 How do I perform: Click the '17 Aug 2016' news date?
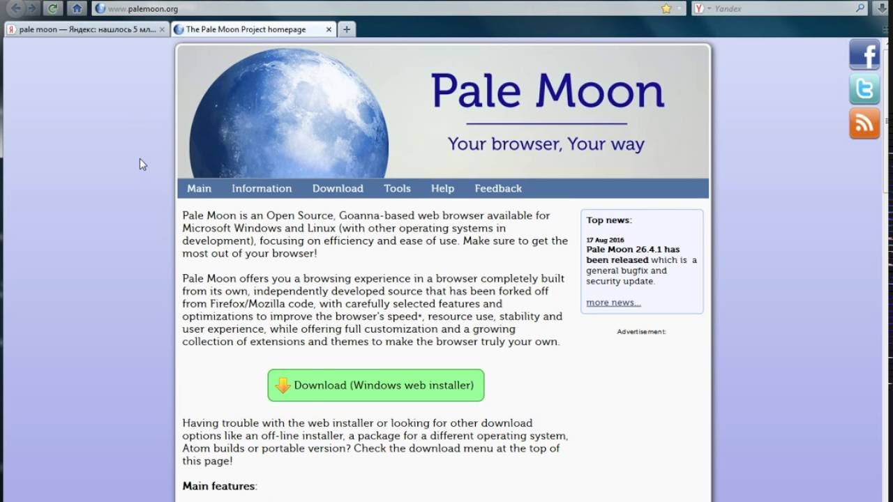[x=605, y=240]
